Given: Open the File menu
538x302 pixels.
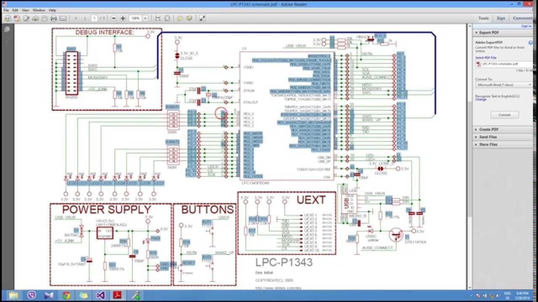Looking at the screenshot, I should 6,10.
